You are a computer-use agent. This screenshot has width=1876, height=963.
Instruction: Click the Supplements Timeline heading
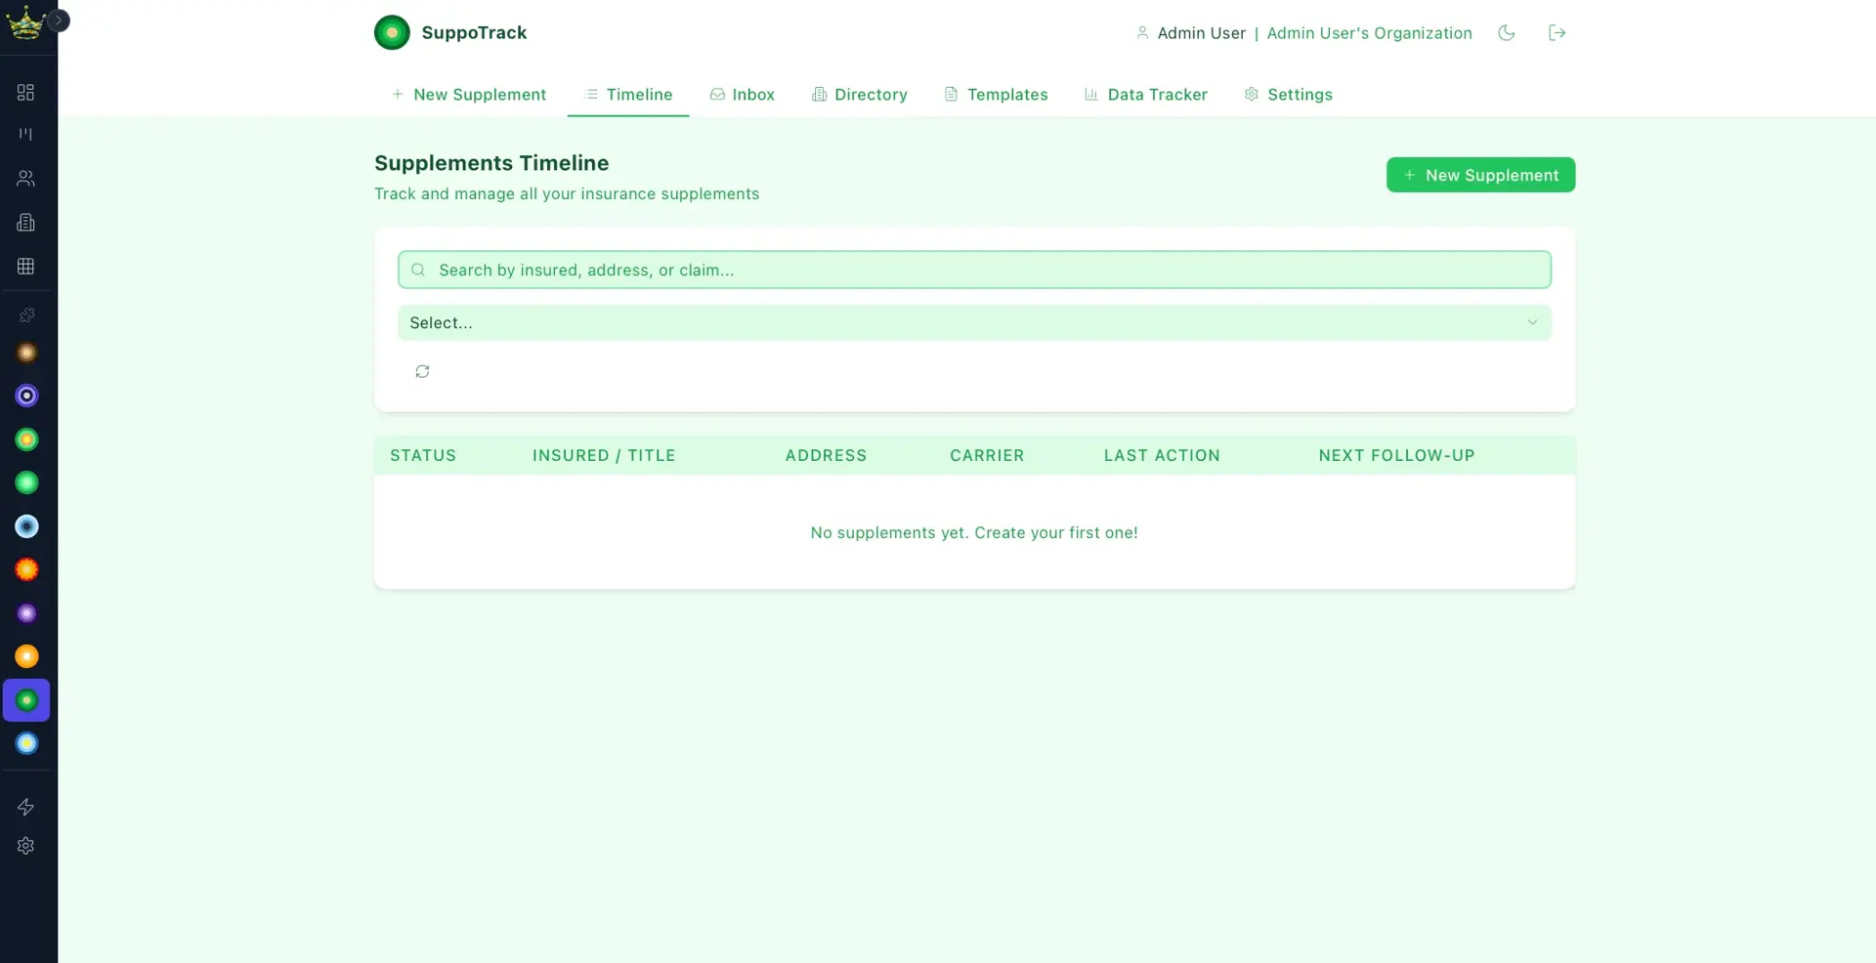click(x=491, y=163)
